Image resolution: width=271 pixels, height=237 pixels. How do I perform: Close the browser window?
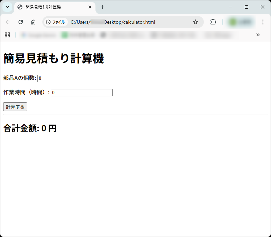(262, 7)
